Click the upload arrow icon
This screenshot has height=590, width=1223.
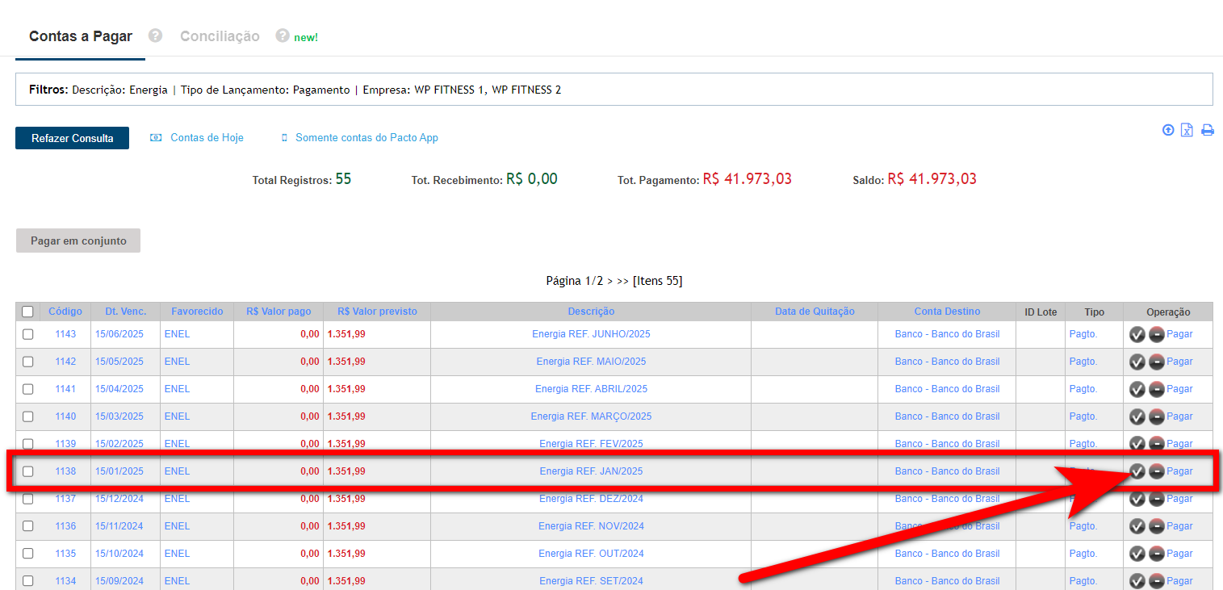[1167, 130]
